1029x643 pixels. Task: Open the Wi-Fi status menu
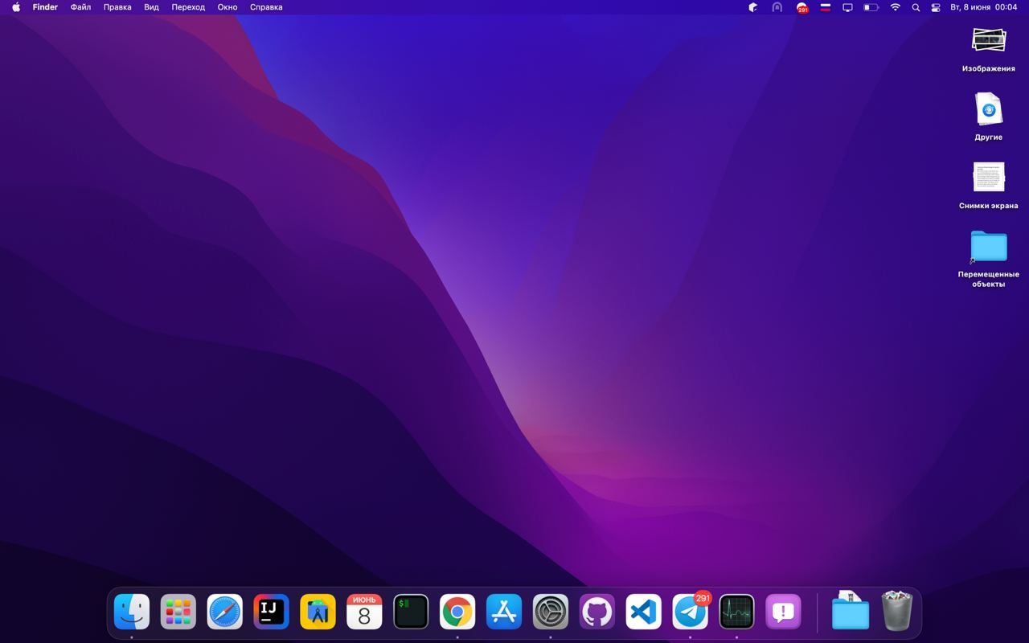pos(895,7)
